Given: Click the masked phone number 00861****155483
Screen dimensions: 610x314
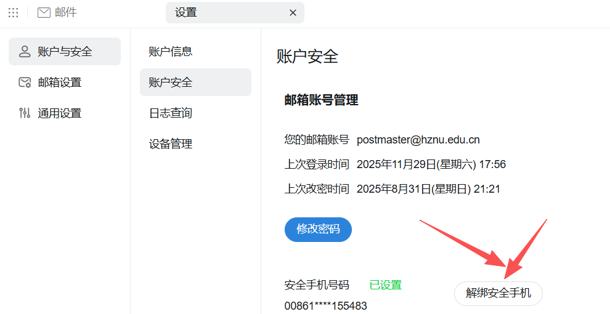Looking at the screenshot, I should [x=325, y=306].
